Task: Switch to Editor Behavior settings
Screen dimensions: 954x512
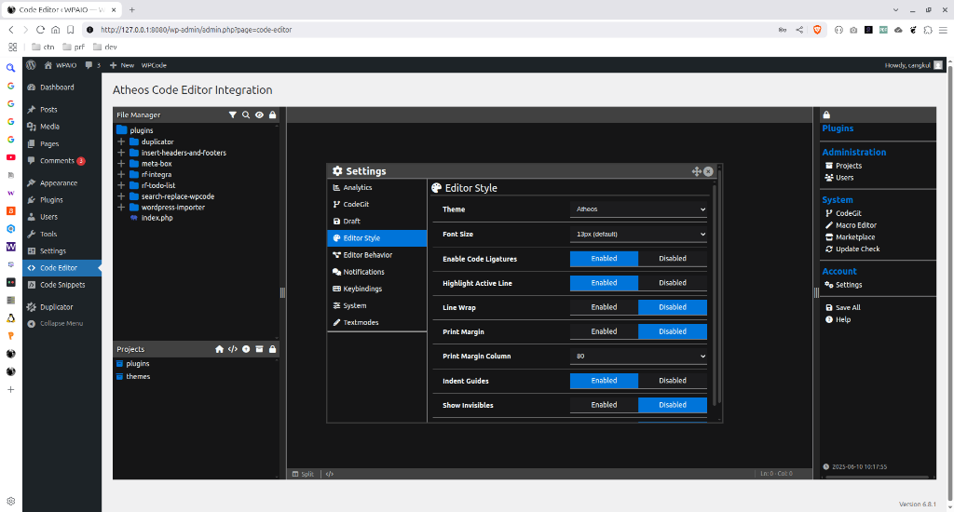Action: (377, 255)
